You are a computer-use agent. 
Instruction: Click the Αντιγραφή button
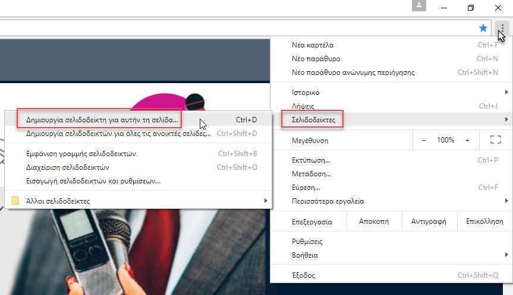(x=429, y=221)
